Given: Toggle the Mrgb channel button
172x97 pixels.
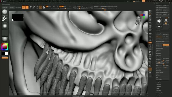Looking at the screenshot, I should (49, 6).
